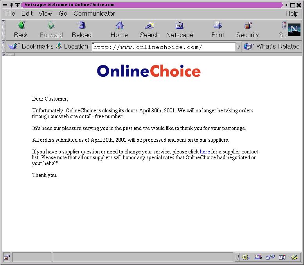The height and width of the screenshot is (265, 304).
Task: Click the Bookmarks label
Action: (x=38, y=46)
